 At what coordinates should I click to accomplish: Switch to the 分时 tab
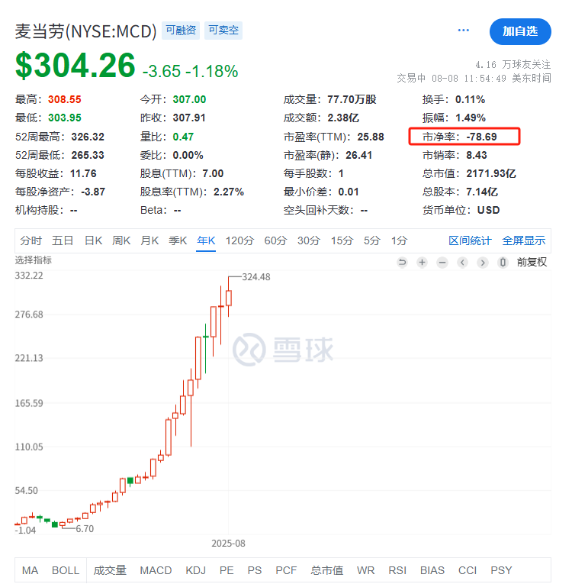coord(31,240)
